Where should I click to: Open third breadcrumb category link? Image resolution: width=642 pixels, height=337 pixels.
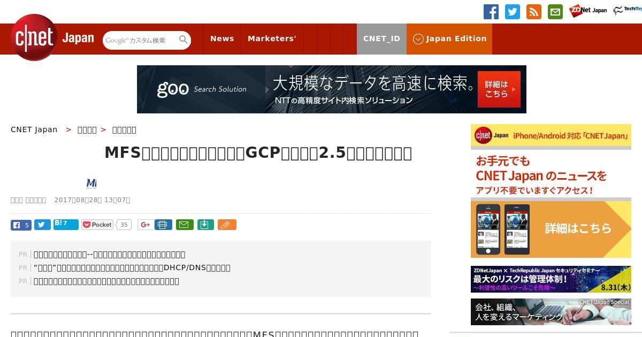pyautogui.click(x=124, y=129)
